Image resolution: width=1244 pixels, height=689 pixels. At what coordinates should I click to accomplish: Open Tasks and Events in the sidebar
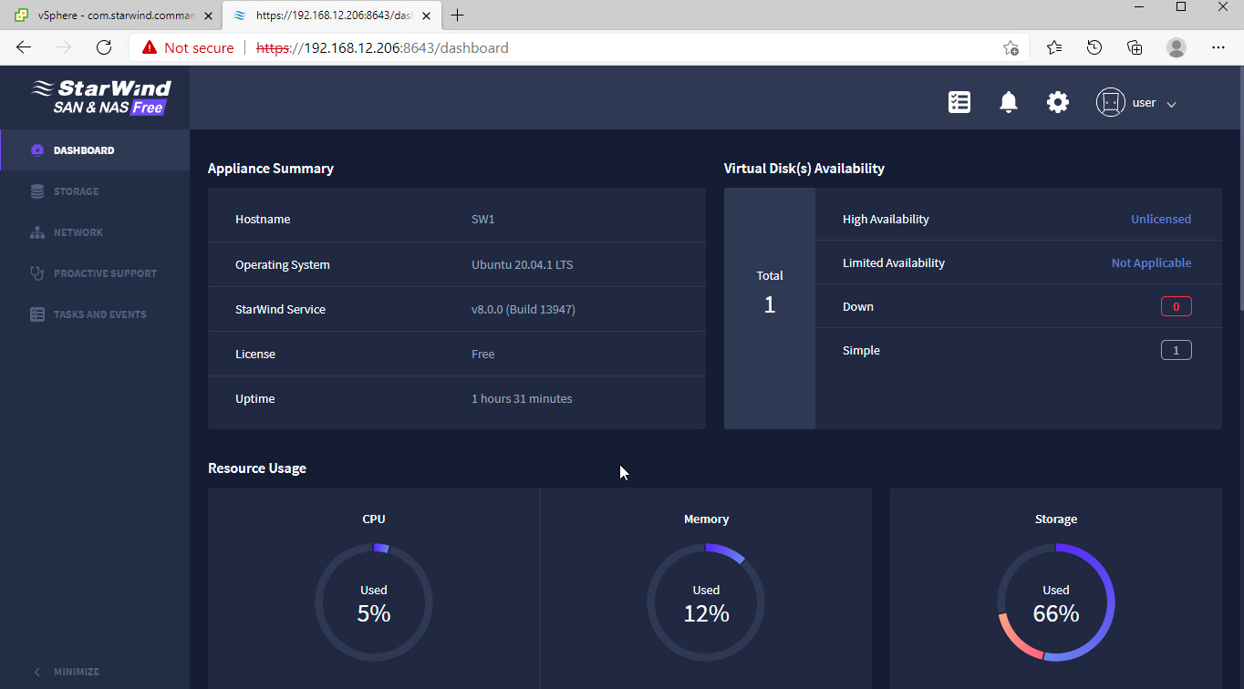(95, 314)
